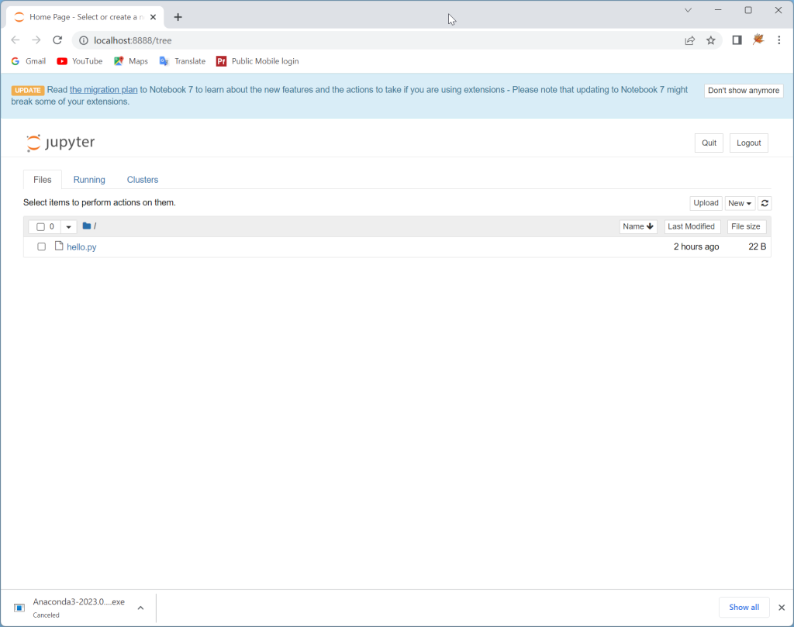
Task: Open Translate bookmark
Action: pos(182,61)
